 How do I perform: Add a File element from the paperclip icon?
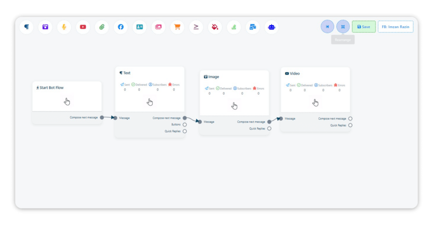tap(102, 27)
